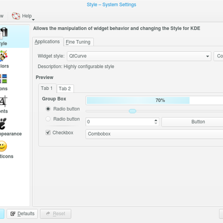This screenshot has height=223, width=223.
Task: Open the Help toolbar menu
Action: click(x=23, y=16)
